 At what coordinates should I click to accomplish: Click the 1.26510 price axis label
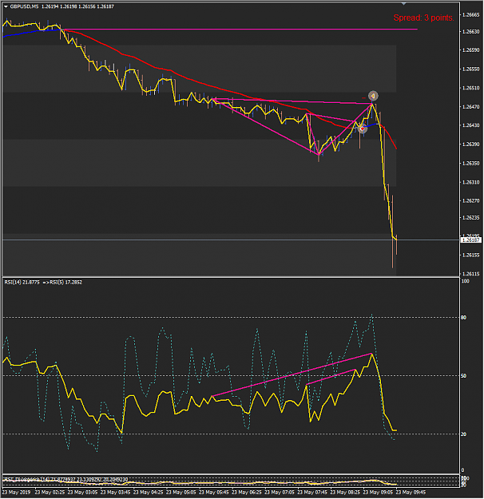click(x=471, y=88)
